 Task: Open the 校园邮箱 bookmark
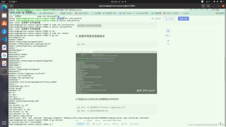click(x=156, y=13)
